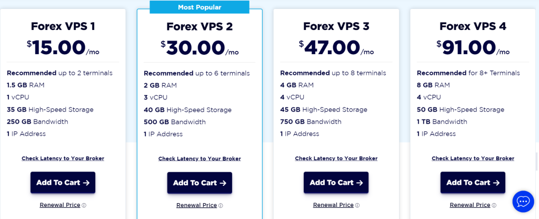539x219 pixels.
Task: Click info icon beside Forex VPS 1 Renewal Price
Action: point(84,205)
